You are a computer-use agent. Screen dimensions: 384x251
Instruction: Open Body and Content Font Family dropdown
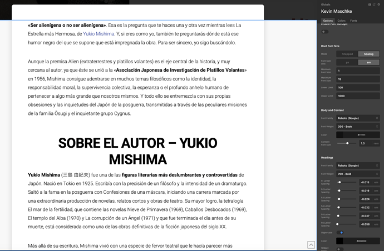tap(358, 118)
